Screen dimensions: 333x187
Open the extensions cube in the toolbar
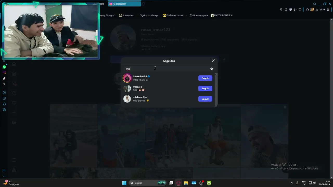pyautogui.click(x=308, y=10)
